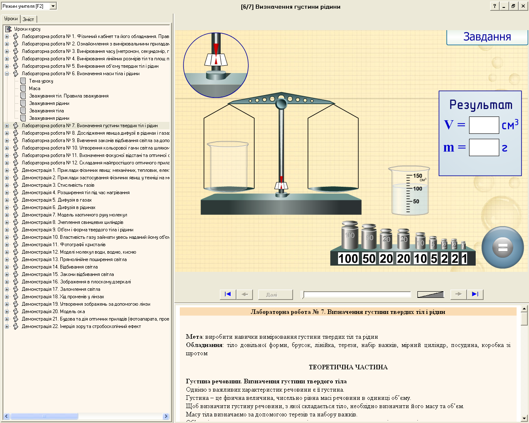
Task: Click the empty glass on left scale pan
Action: click(227, 167)
